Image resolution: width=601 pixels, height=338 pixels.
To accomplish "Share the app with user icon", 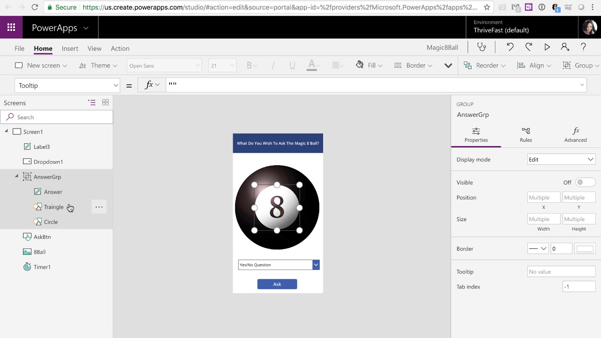I will (565, 47).
